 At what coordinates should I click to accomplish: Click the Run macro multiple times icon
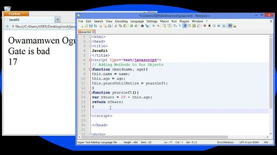pos(219,26)
